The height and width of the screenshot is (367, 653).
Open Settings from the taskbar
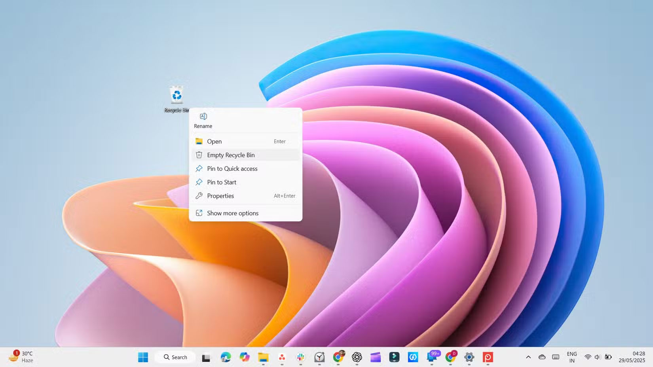click(469, 357)
